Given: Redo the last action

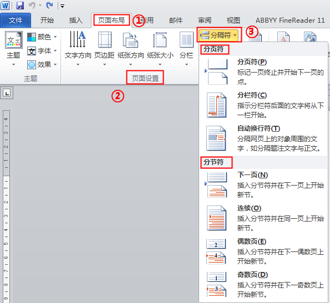Looking at the screenshot, I should pos(50,5).
